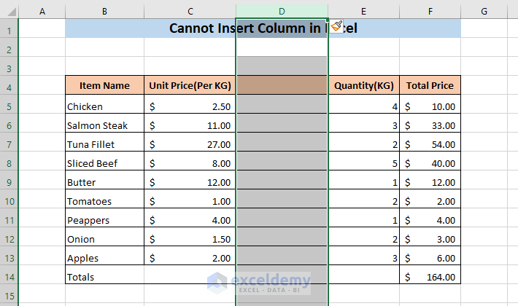Click the Sliced Beef quantity cell

click(x=363, y=163)
